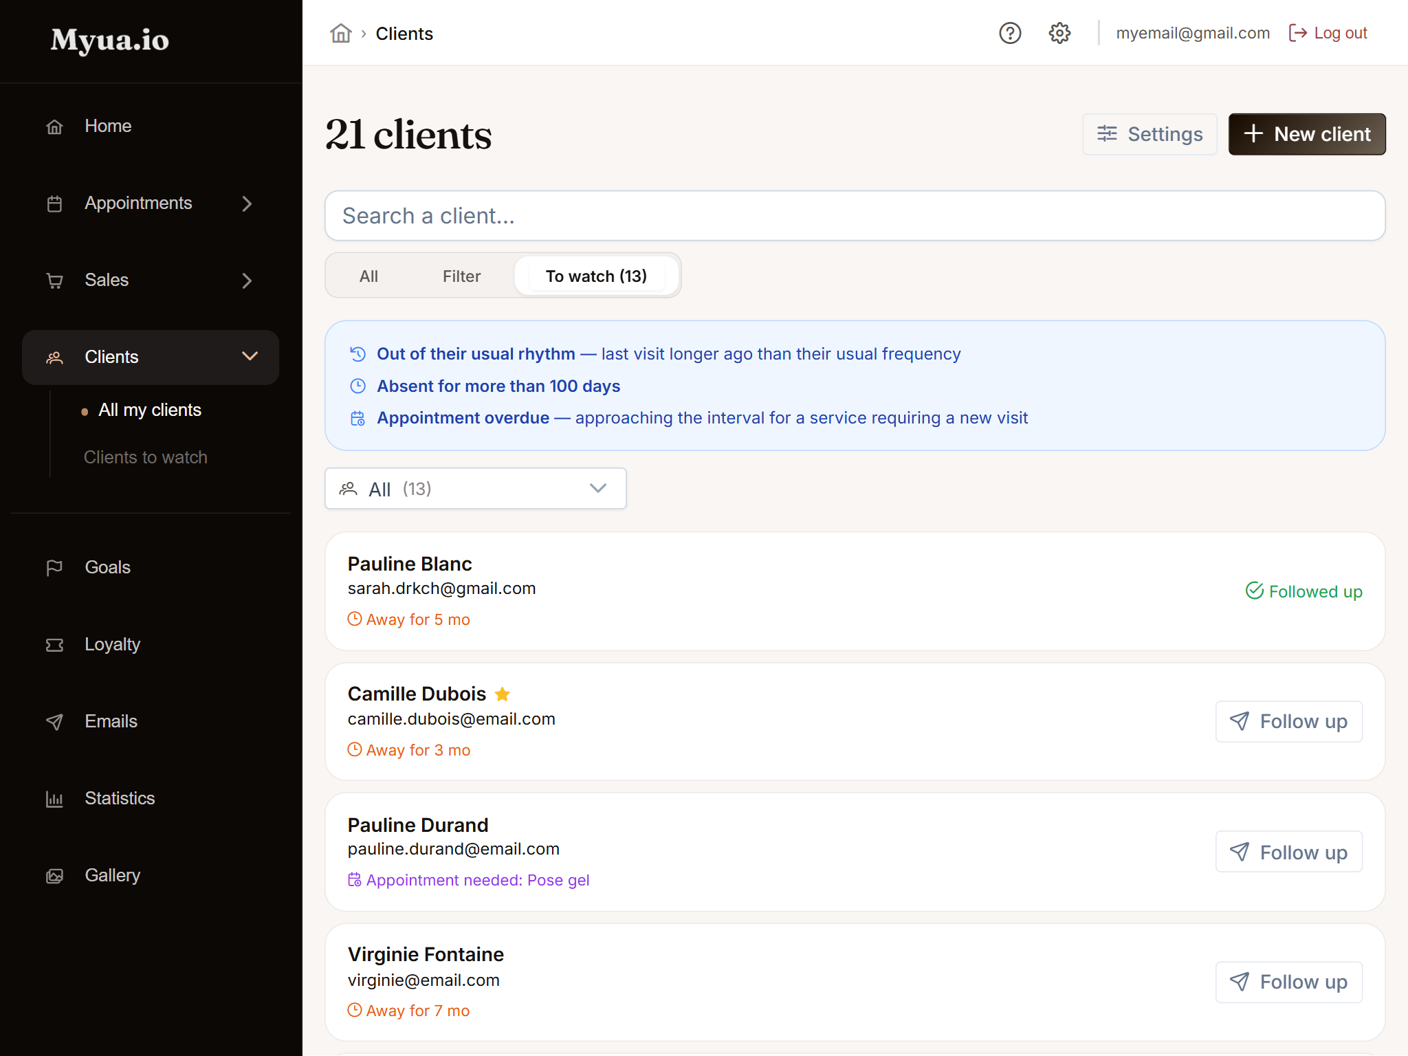Screen dimensions: 1408x1056
Task: Open Goals in the sidebar
Action: (151, 567)
